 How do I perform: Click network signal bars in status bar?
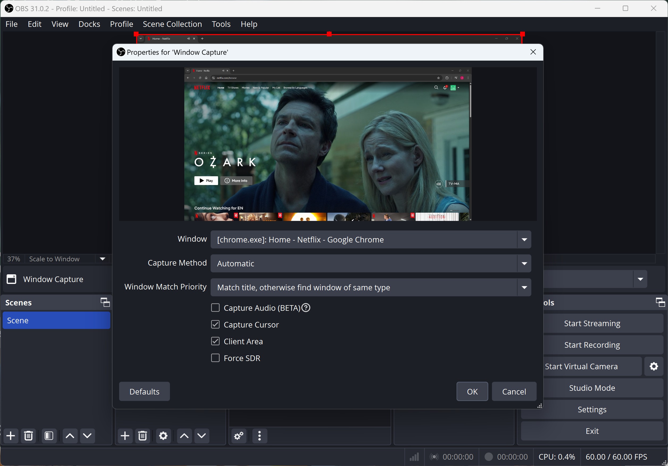pos(414,457)
